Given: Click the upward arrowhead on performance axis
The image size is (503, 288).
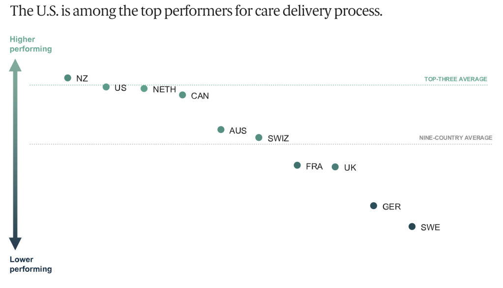Looking at the screenshot, I should point(16,65).
